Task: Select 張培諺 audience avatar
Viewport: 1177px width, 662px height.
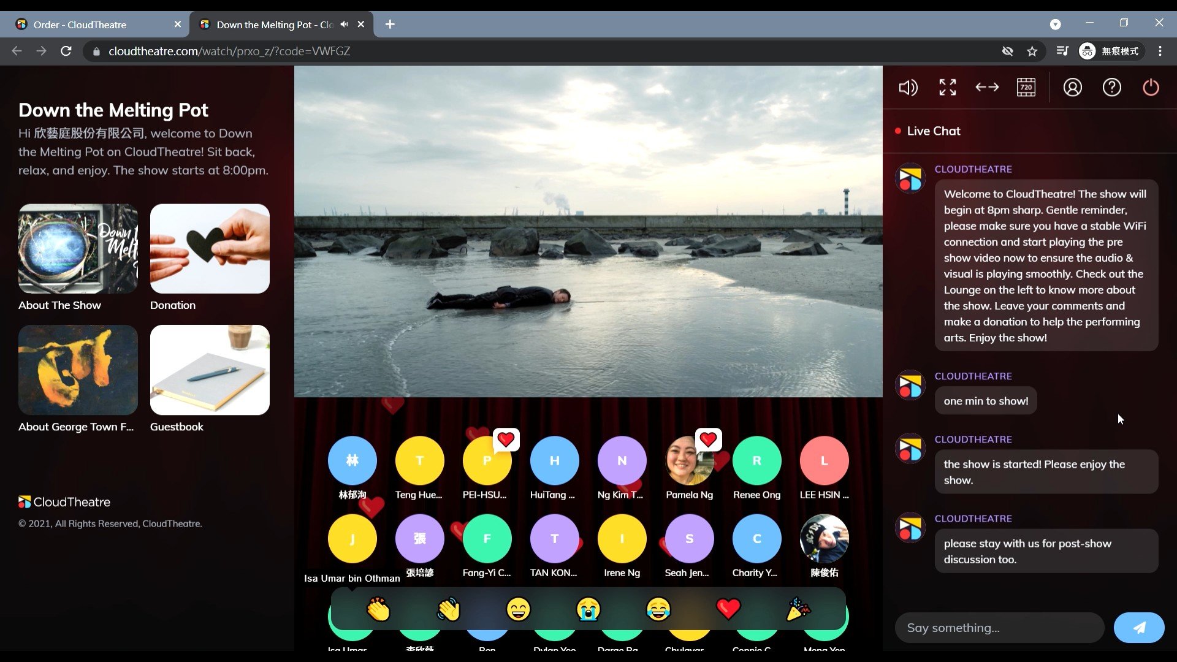Action: pyautogui.click(x=420, y=539)
